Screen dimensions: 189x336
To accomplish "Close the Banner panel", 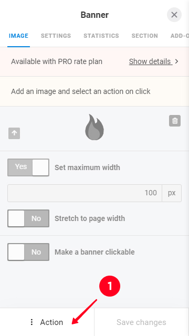I will click(x=174, y=15).
